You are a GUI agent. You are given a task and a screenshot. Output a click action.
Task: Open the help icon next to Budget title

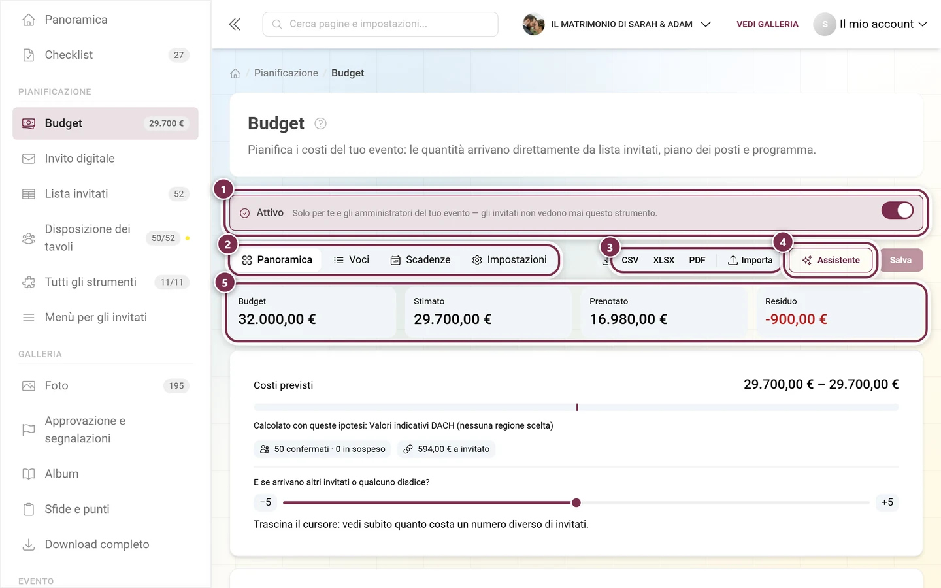point(320,123)
